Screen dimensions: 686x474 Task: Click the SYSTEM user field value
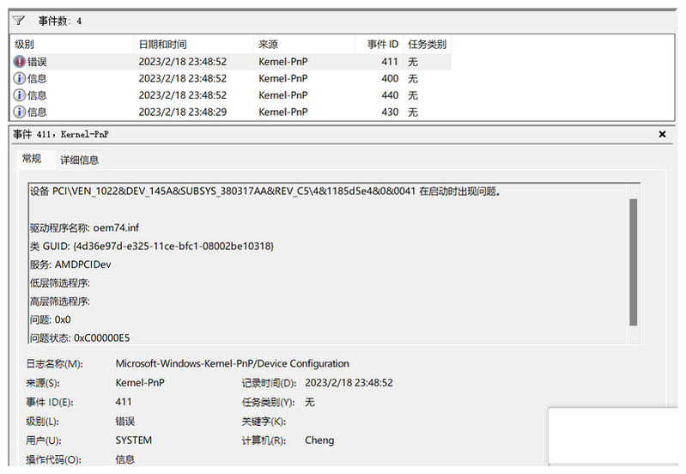coord(133,441)
